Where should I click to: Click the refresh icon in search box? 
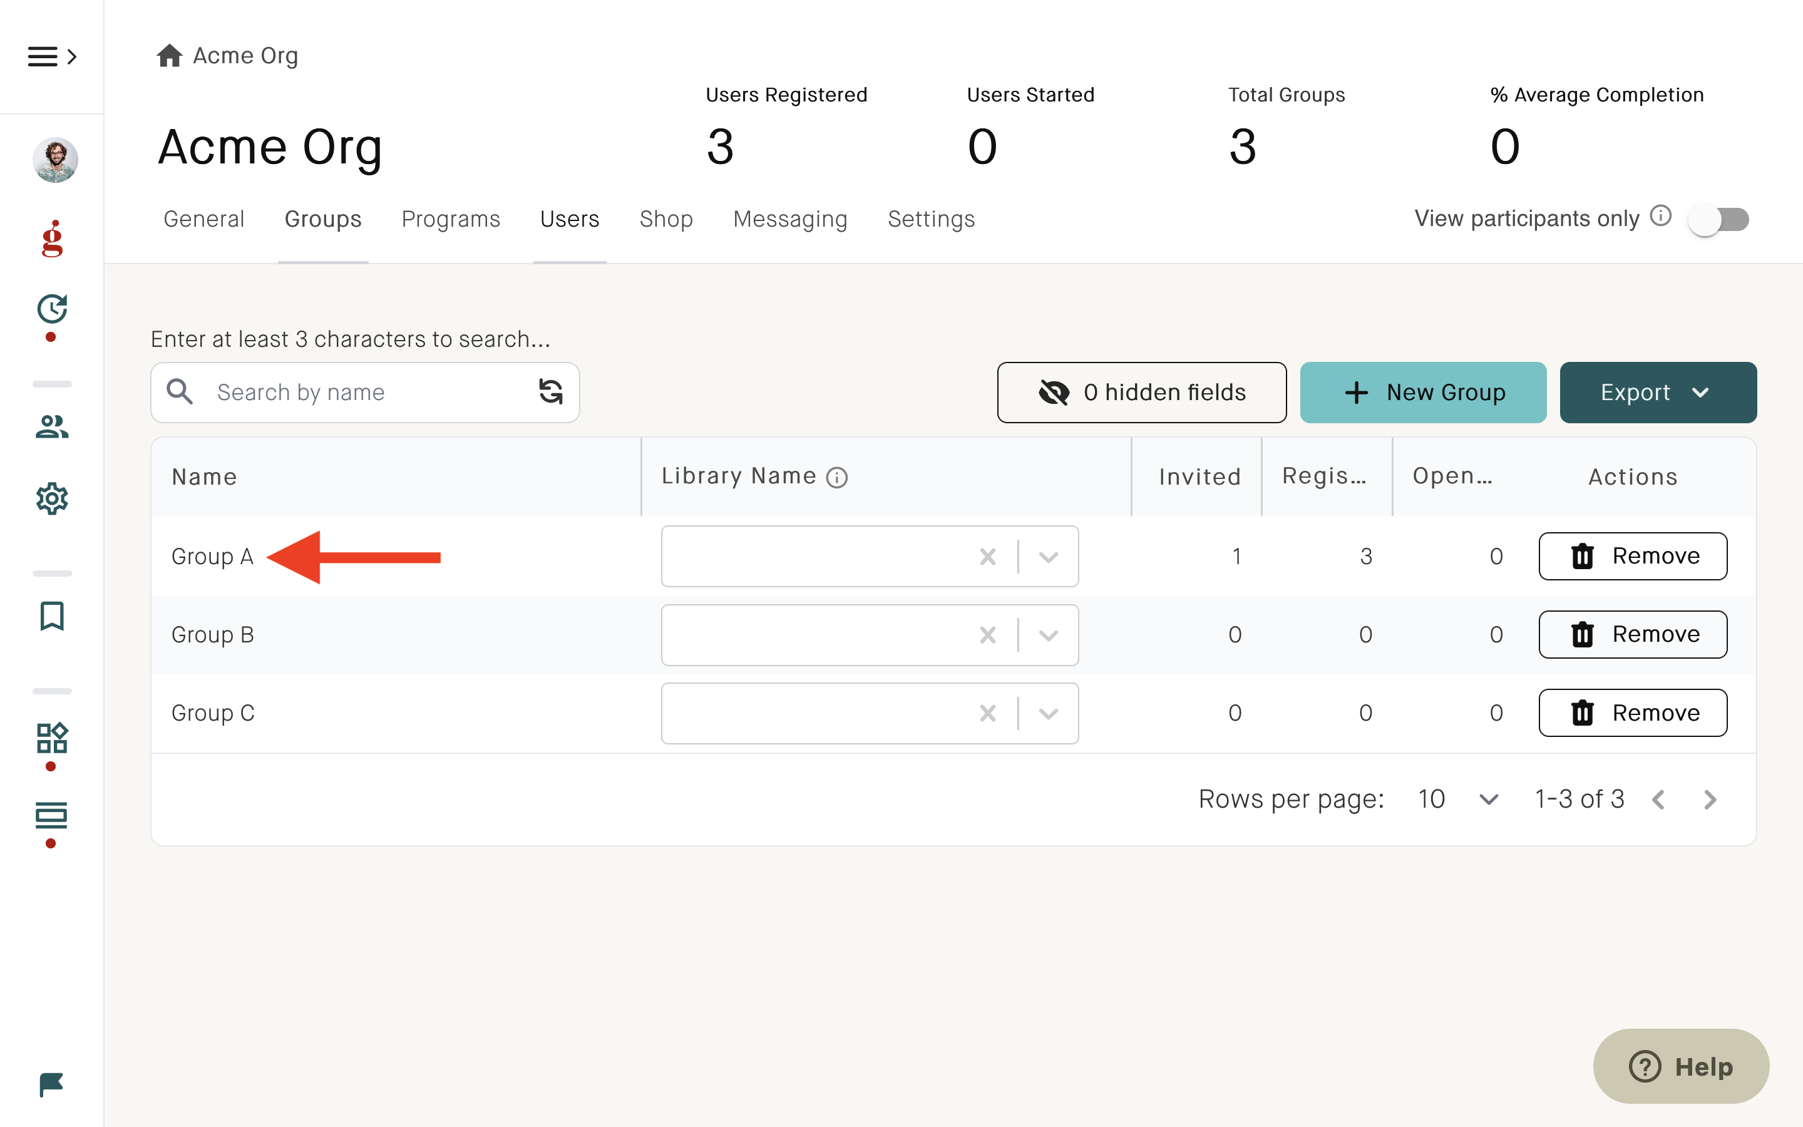[x=550, y=391]
